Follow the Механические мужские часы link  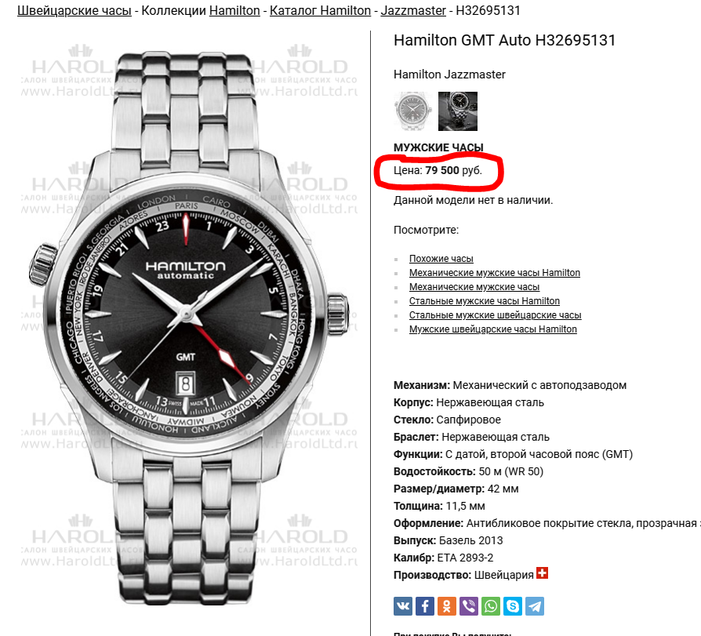(474, 287)
